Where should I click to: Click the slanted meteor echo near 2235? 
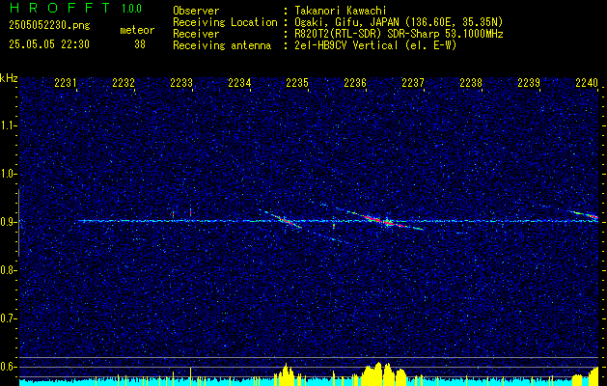point(287,221)
